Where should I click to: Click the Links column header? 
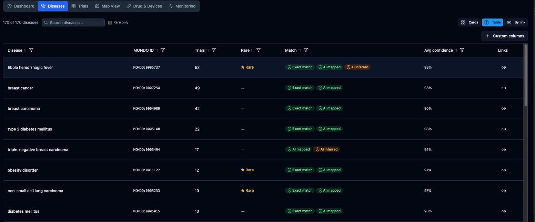[x=503, y=50]
